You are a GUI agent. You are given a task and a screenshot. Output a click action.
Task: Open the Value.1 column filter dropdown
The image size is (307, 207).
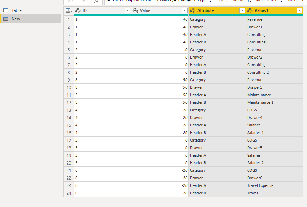pyautogui.click(x=299, y=10)
